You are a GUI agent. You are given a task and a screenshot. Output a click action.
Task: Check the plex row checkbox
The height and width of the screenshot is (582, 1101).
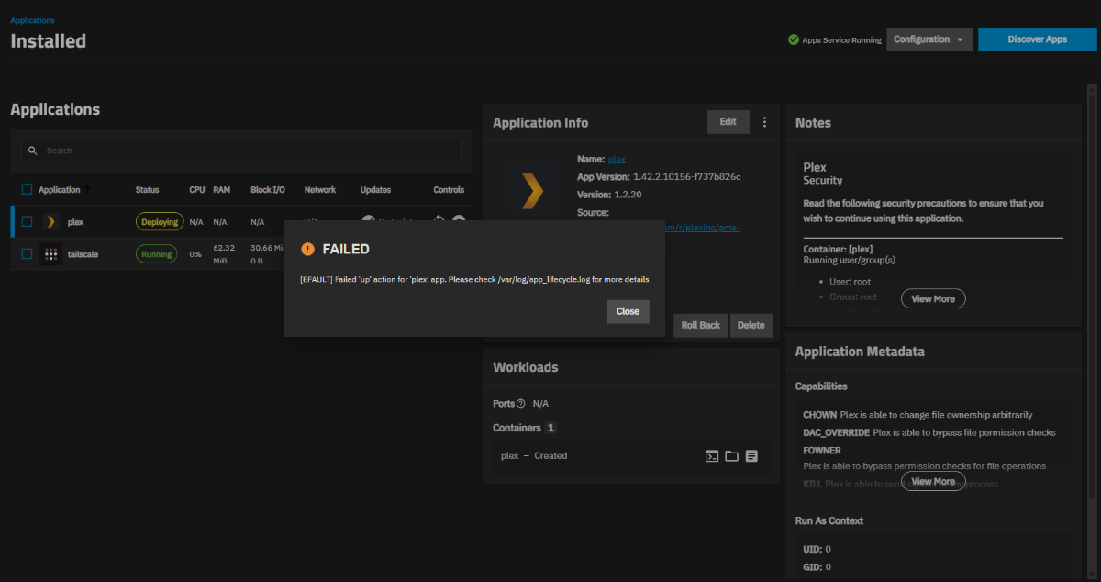28,222
